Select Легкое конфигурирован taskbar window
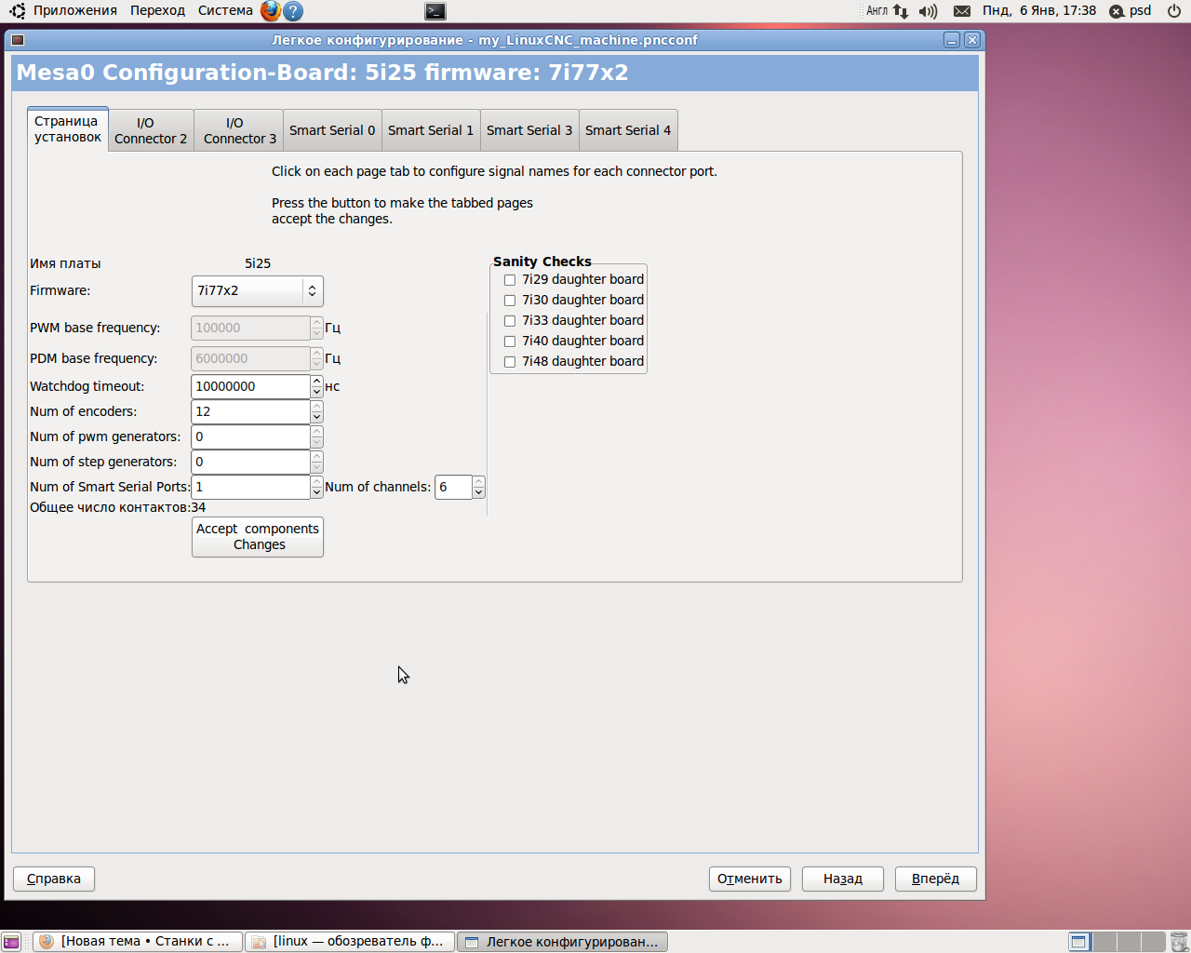Screen dimensions: 1191x953 point(562,942)
